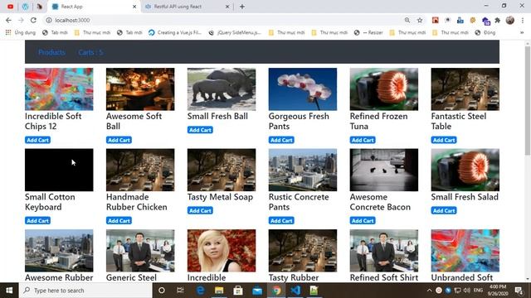531x298 pixels.
Task: Open the Carts : 5 nav link
Action: (x=90, y=52)
